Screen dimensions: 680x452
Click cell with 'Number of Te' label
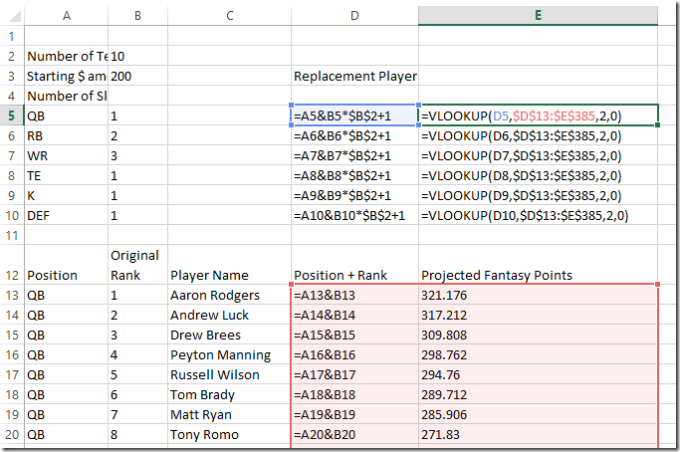67,56
